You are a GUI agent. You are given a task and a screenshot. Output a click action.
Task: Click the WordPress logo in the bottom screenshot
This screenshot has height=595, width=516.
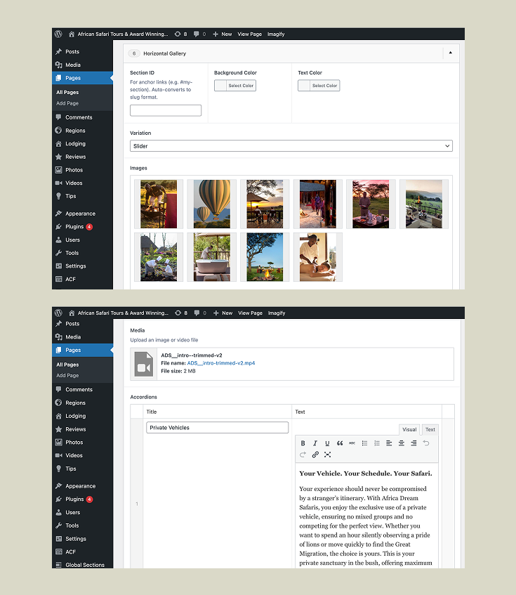[58, 313]
